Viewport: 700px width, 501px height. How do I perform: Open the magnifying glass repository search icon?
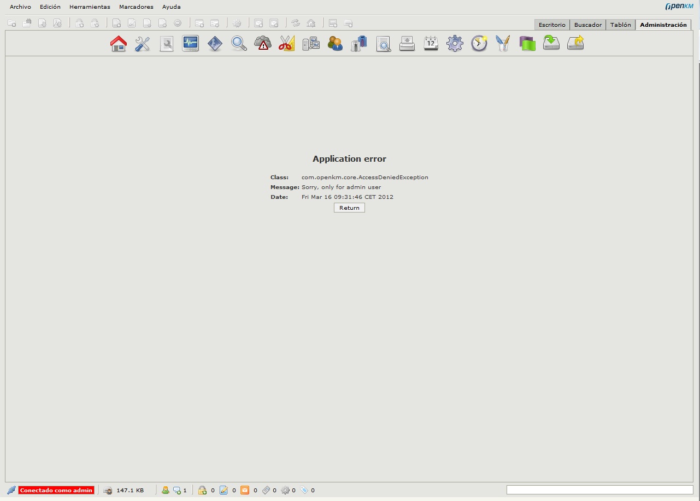pos(239,43)
